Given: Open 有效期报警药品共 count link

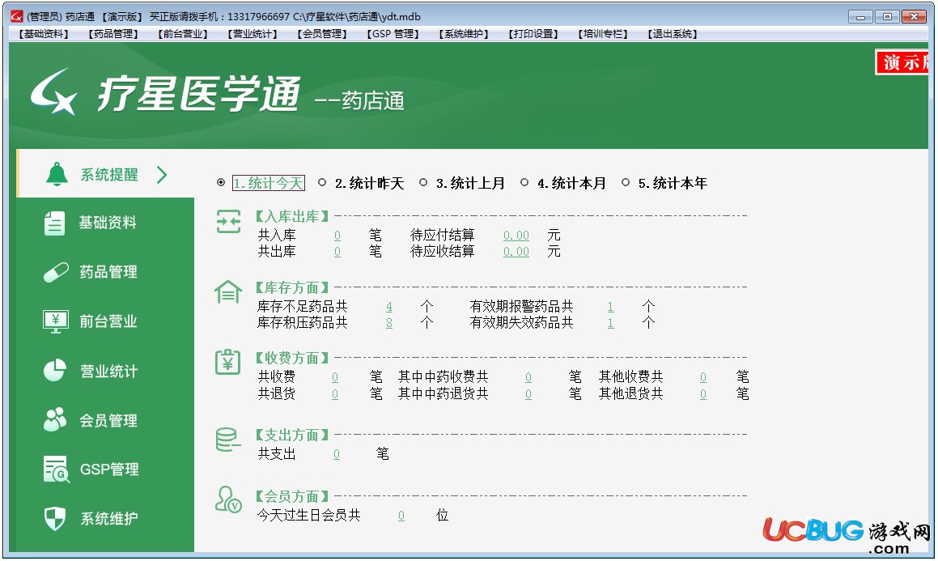Looking at the screenshot, I should click(610, 307).
